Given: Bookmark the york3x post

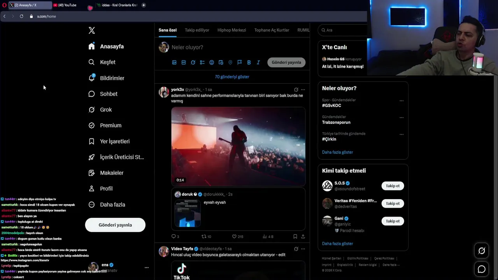Looking at the screenshot, I should 295,236.
